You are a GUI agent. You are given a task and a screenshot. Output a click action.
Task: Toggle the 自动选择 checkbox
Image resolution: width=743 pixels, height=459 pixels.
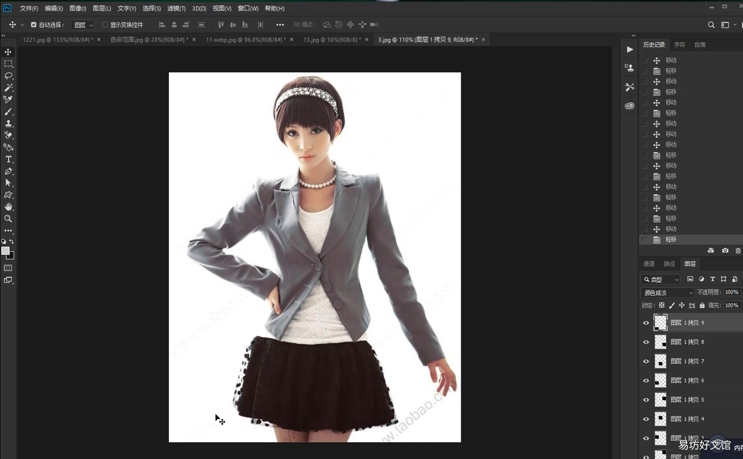(x=34, y=25)
